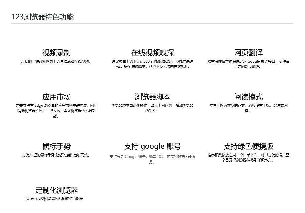Select the '应用市场' feature title
Screen dimensions: 305x213
[56, 97]
